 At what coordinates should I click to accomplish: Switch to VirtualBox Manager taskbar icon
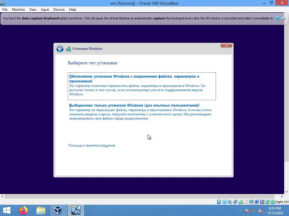[58, 210]
